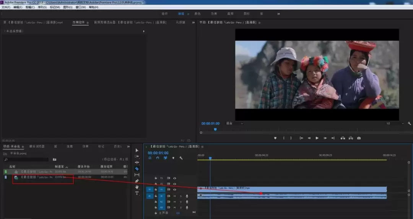Toggle V3 track output eye
Screen dimensions: 413x219
(174, 178)
